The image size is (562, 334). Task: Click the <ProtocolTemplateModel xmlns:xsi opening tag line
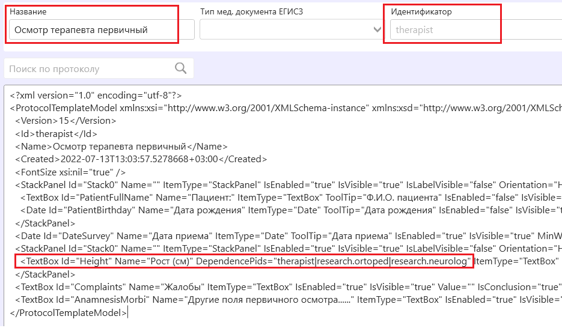(286, 108)
